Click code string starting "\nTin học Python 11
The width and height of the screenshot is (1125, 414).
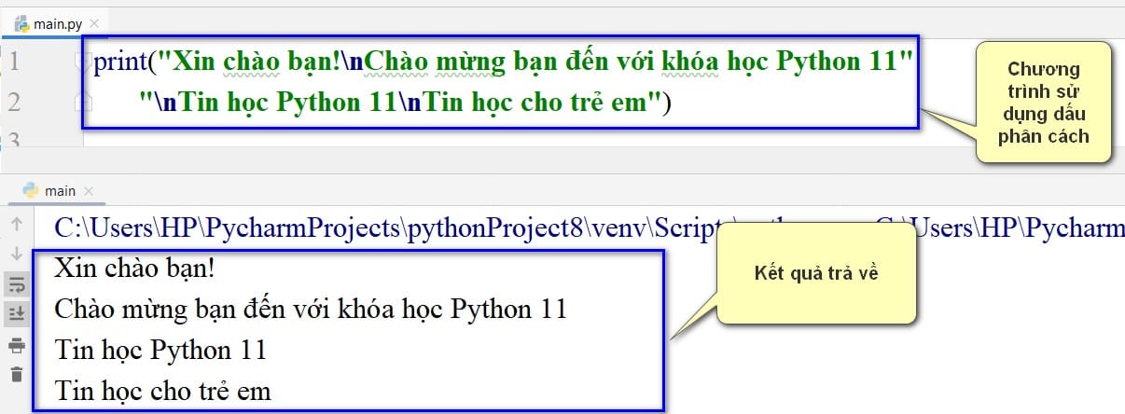point(401,103)
